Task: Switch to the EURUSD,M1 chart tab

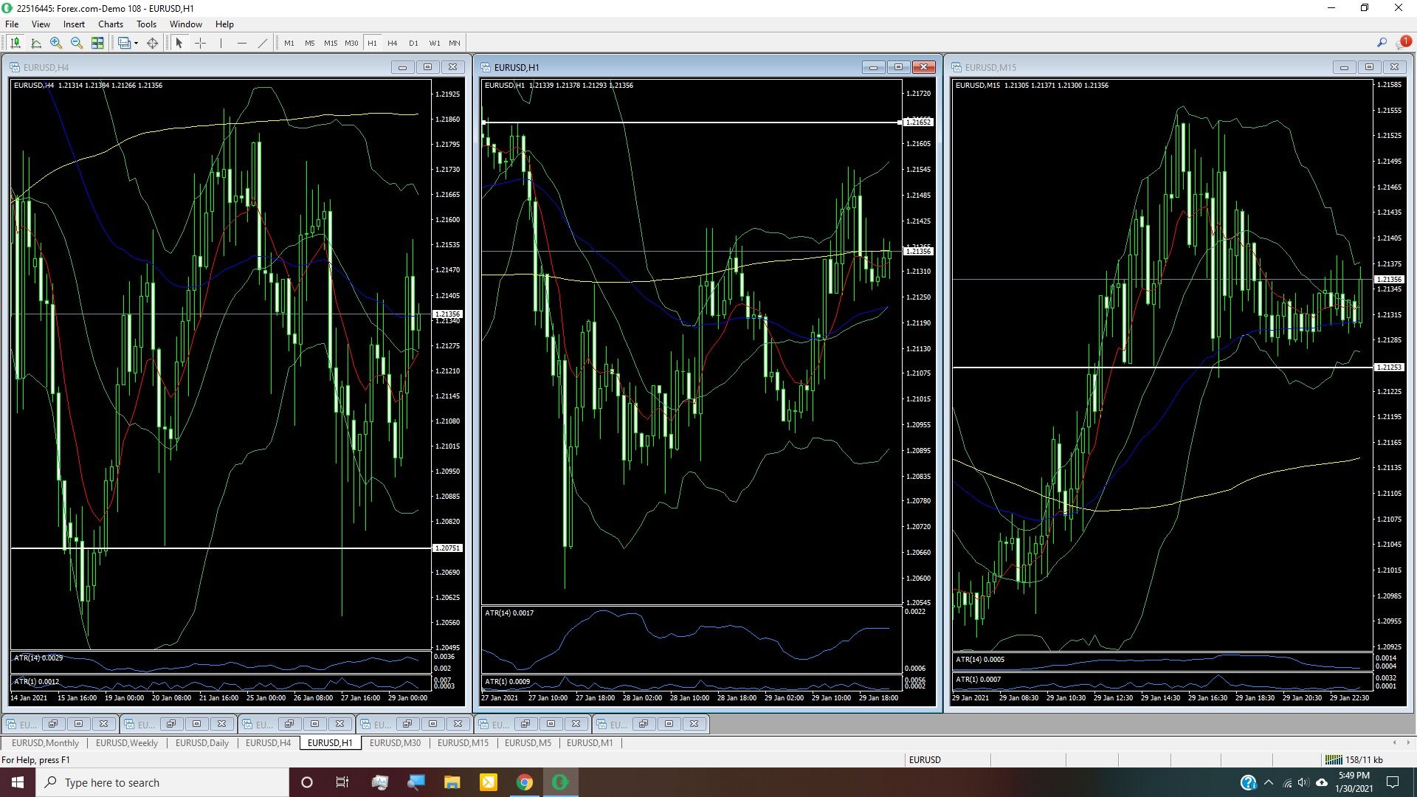Action: tap(590, 743)
